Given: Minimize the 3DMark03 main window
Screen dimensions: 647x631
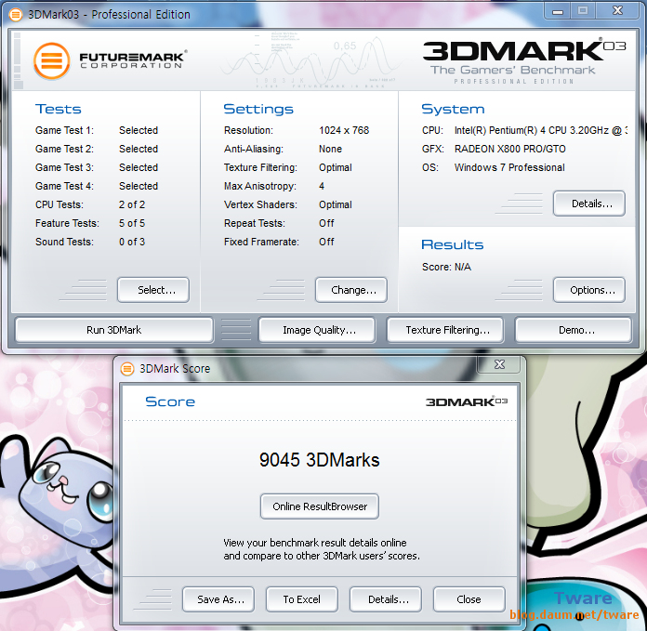Looking at the screenshot, I should (558, 11).
